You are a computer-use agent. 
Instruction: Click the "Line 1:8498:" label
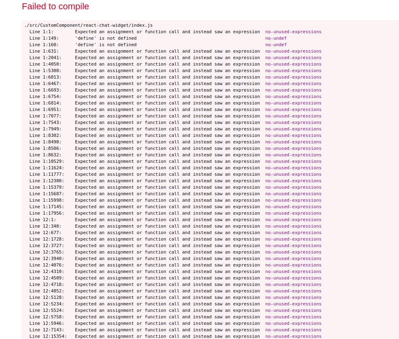pos(45,142)
